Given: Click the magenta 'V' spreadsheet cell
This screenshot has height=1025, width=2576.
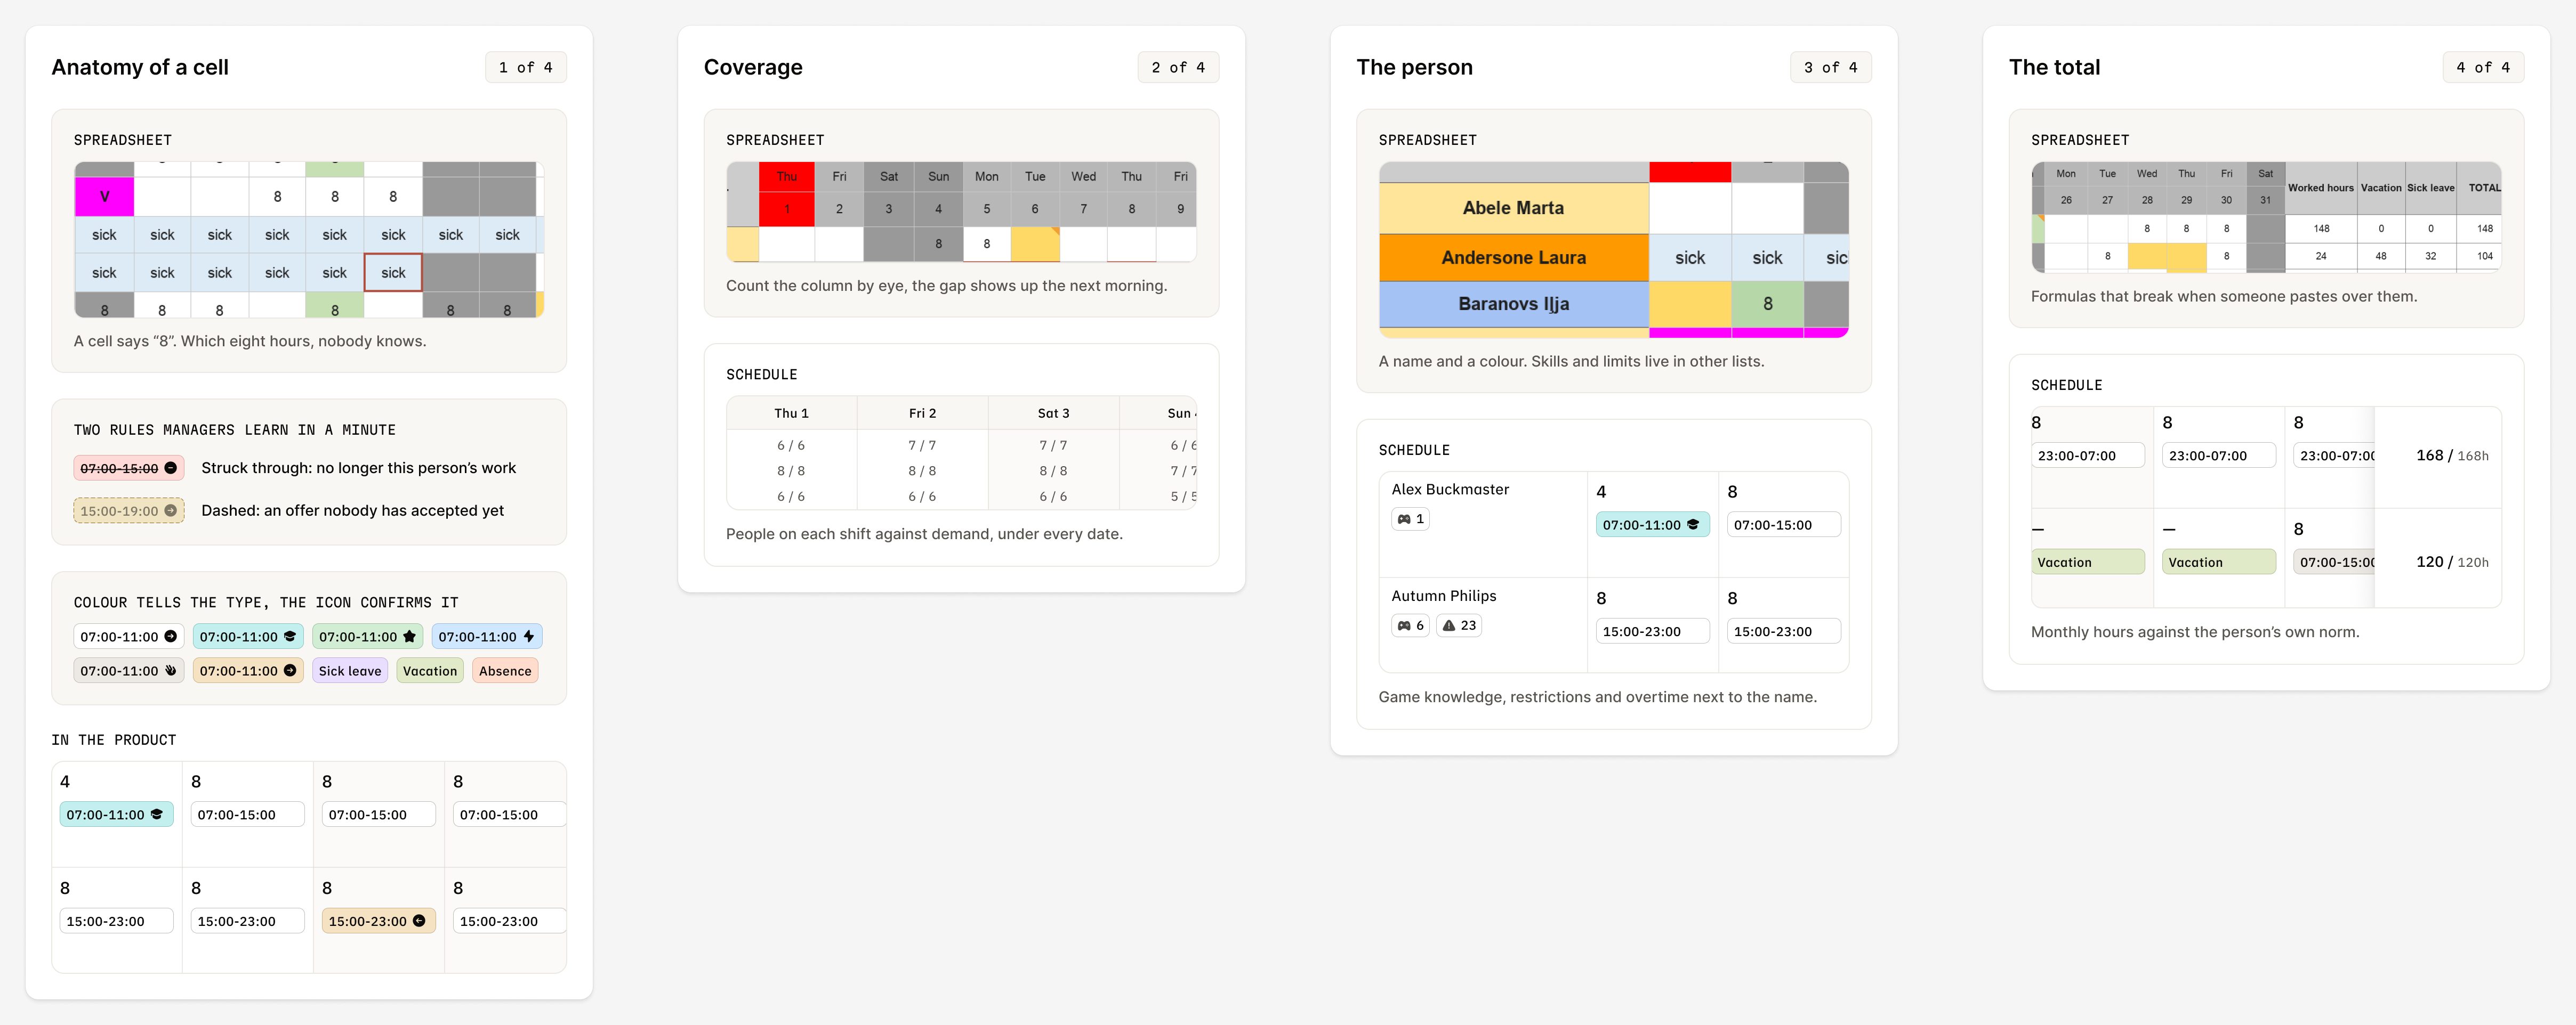Looking at the screenshot, I should coord(104,197).
